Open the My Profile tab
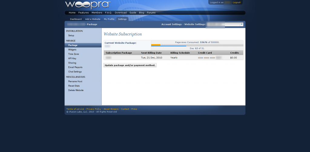The height and width of the screenshot is (152, 310). point(109,19)
